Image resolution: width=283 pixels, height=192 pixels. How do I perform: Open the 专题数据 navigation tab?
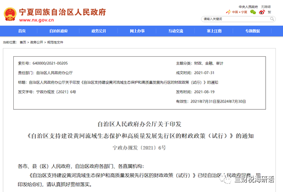coord(252,31)
